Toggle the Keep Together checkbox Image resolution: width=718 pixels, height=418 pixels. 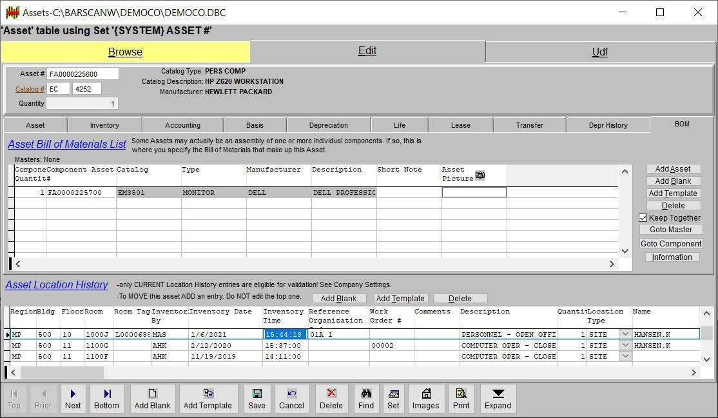click(x=643, y=217)
